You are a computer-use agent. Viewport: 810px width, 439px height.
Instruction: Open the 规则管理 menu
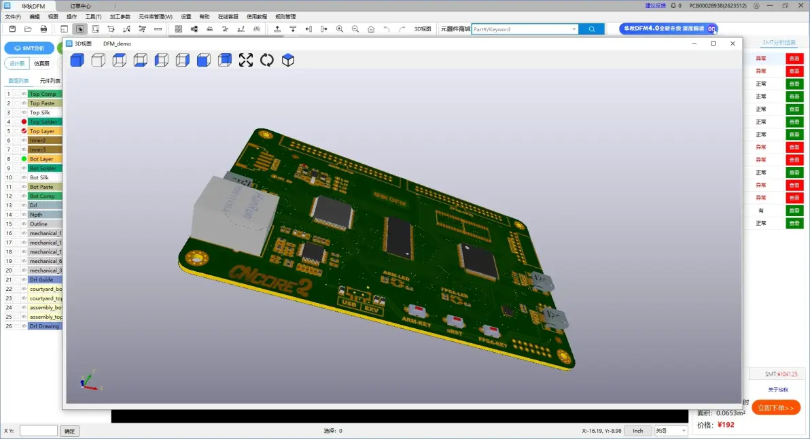click(285, 16)
